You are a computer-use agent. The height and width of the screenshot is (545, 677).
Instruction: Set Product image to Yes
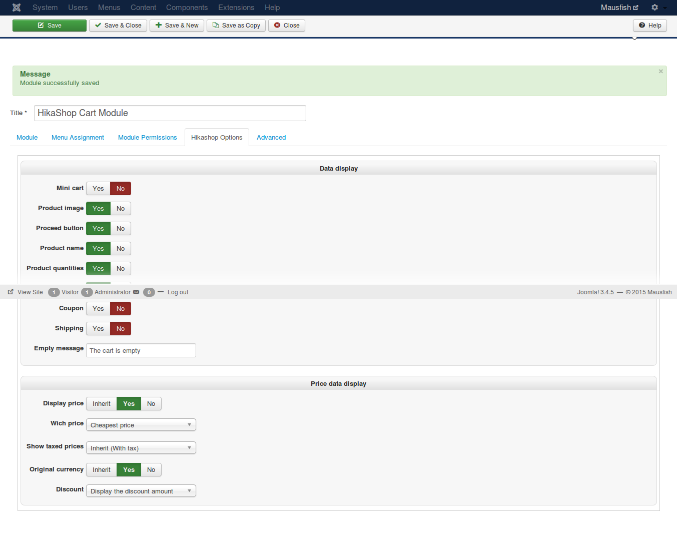[98, 209]
